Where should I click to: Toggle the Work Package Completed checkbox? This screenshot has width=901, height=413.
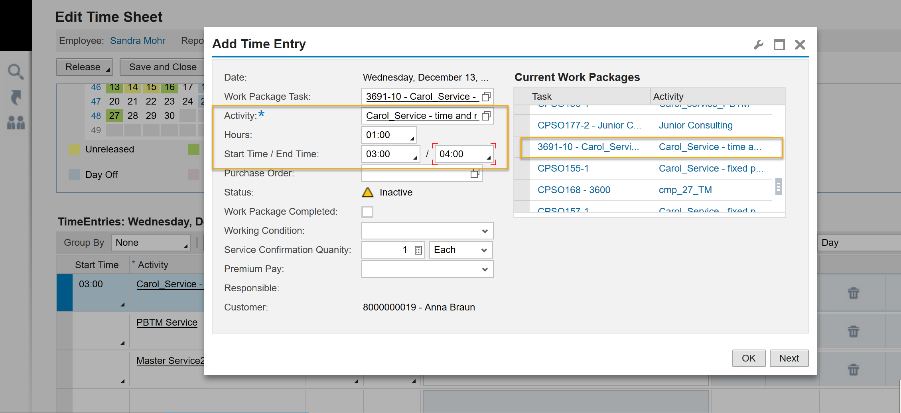[367, 211]
